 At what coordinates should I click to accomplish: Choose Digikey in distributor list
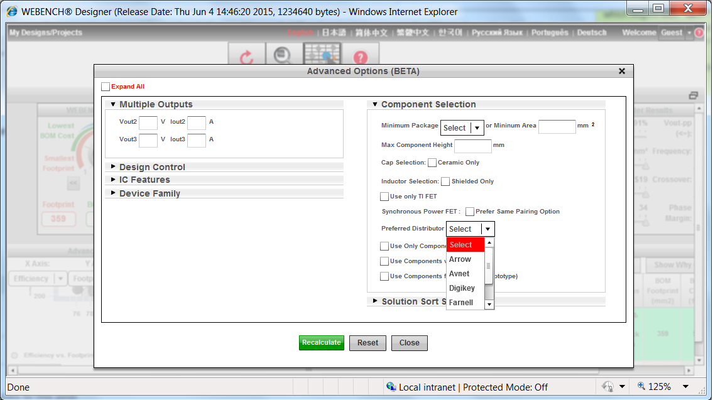pos(465,288)
